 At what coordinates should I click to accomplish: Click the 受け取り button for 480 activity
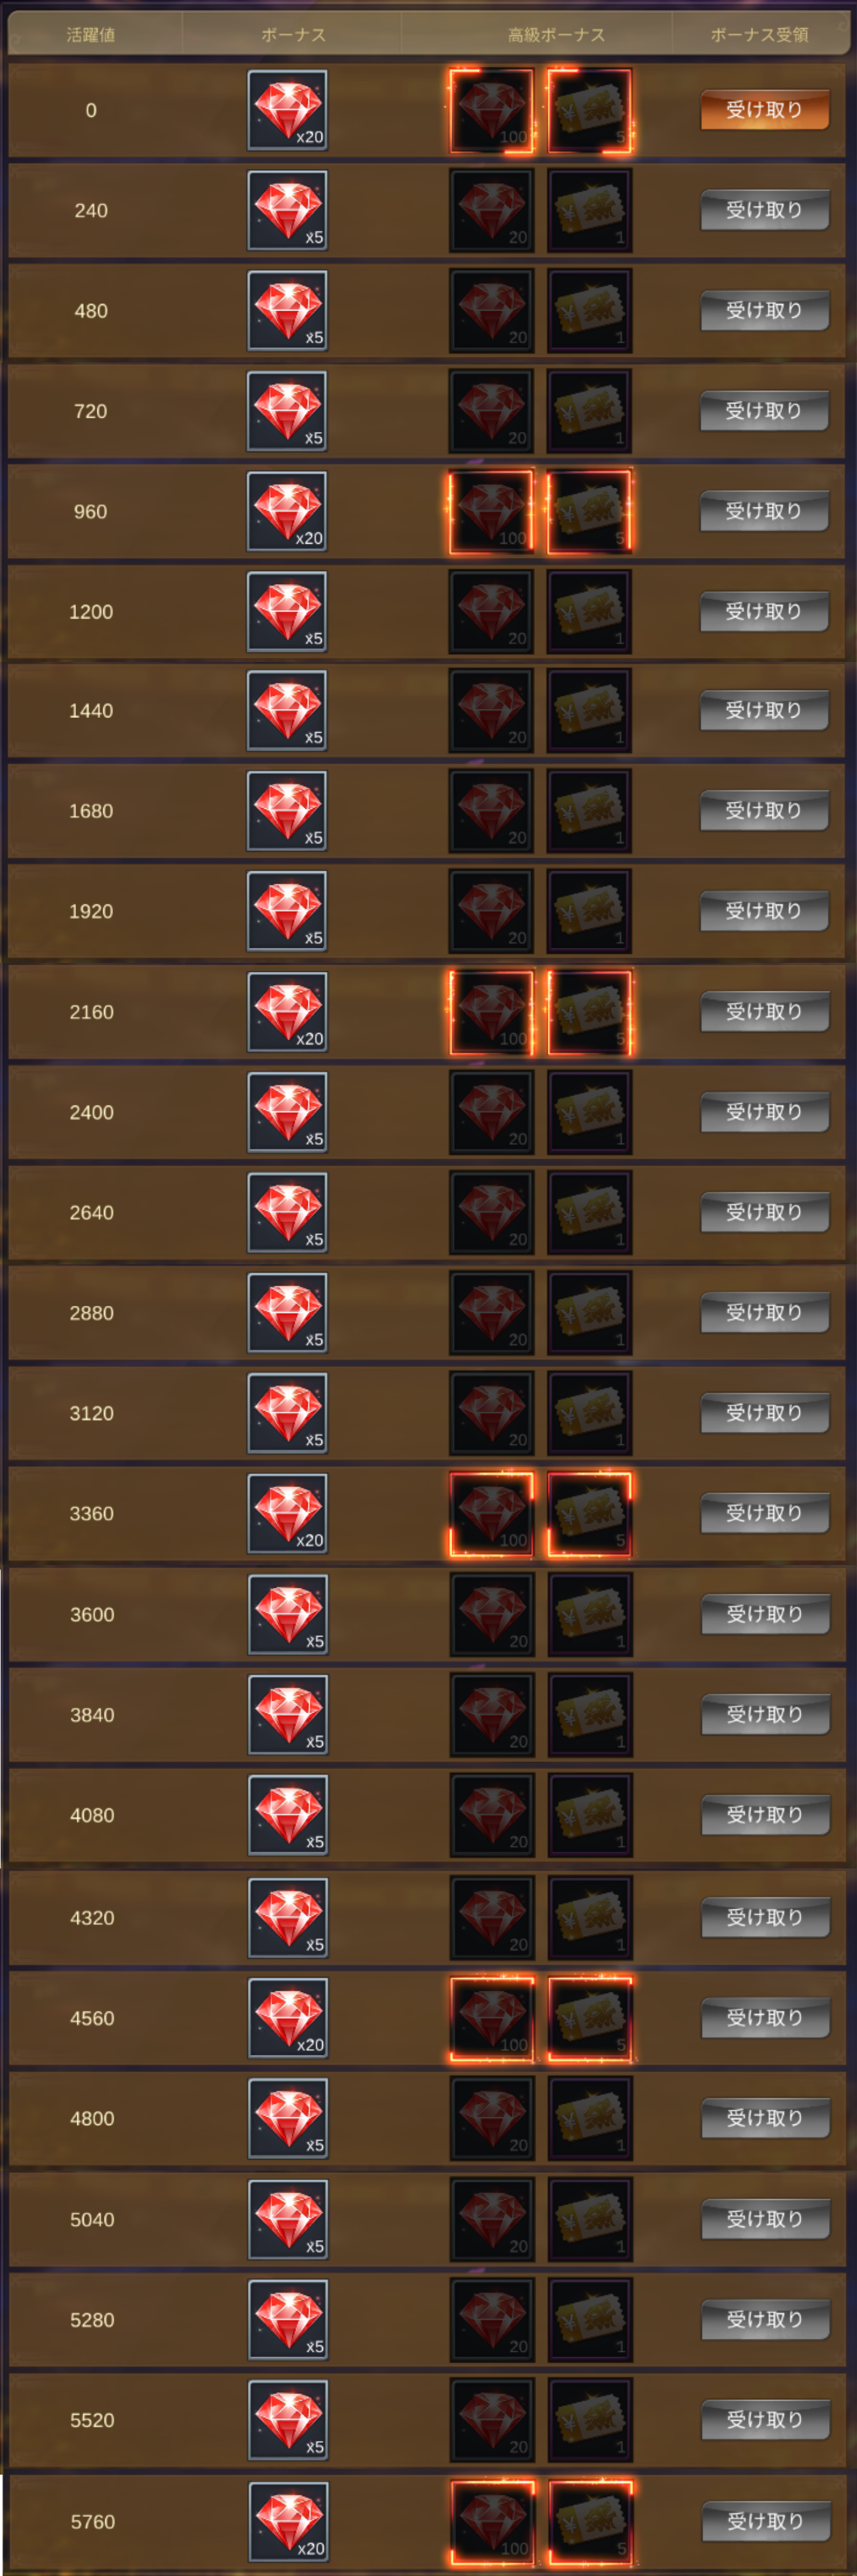(764, 310)
